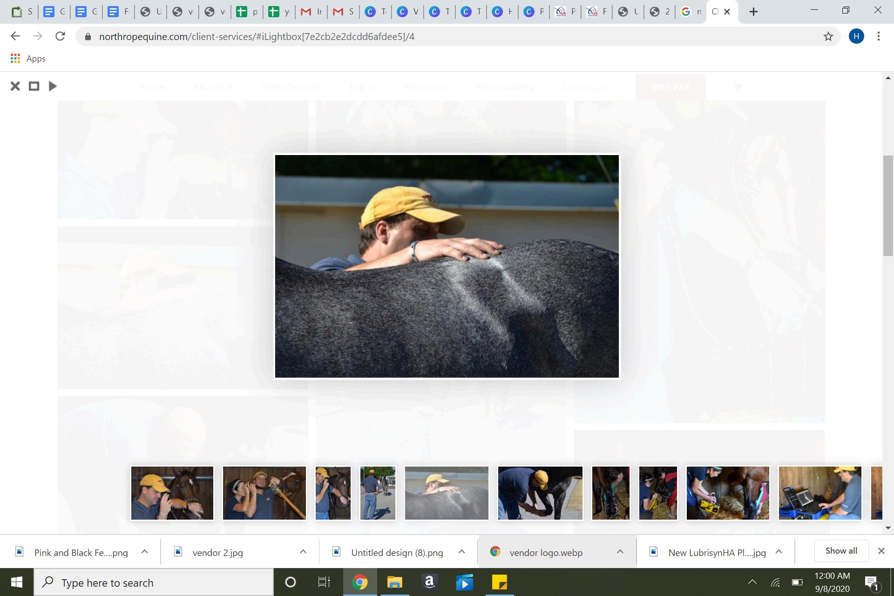
Task: Expand options for Untitled design (8).png download
Action: tap(461, 552)
